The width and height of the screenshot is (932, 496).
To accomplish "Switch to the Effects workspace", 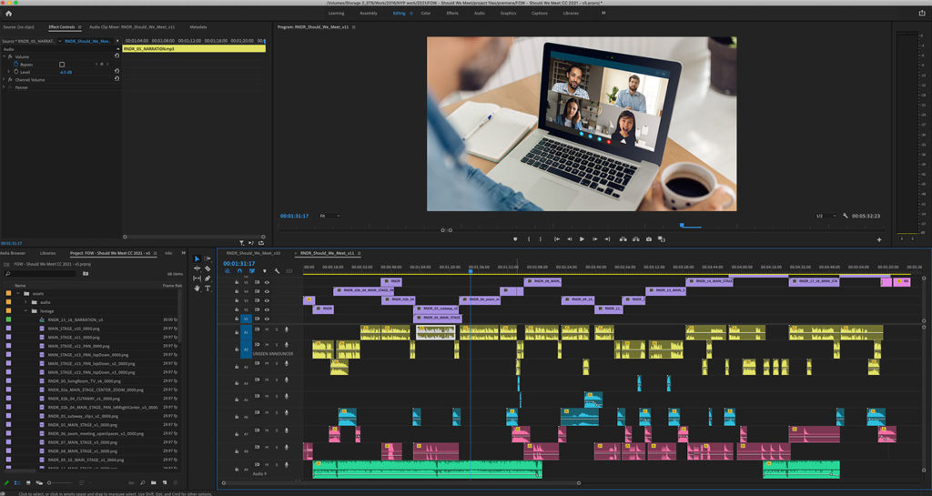I will 452,13.
